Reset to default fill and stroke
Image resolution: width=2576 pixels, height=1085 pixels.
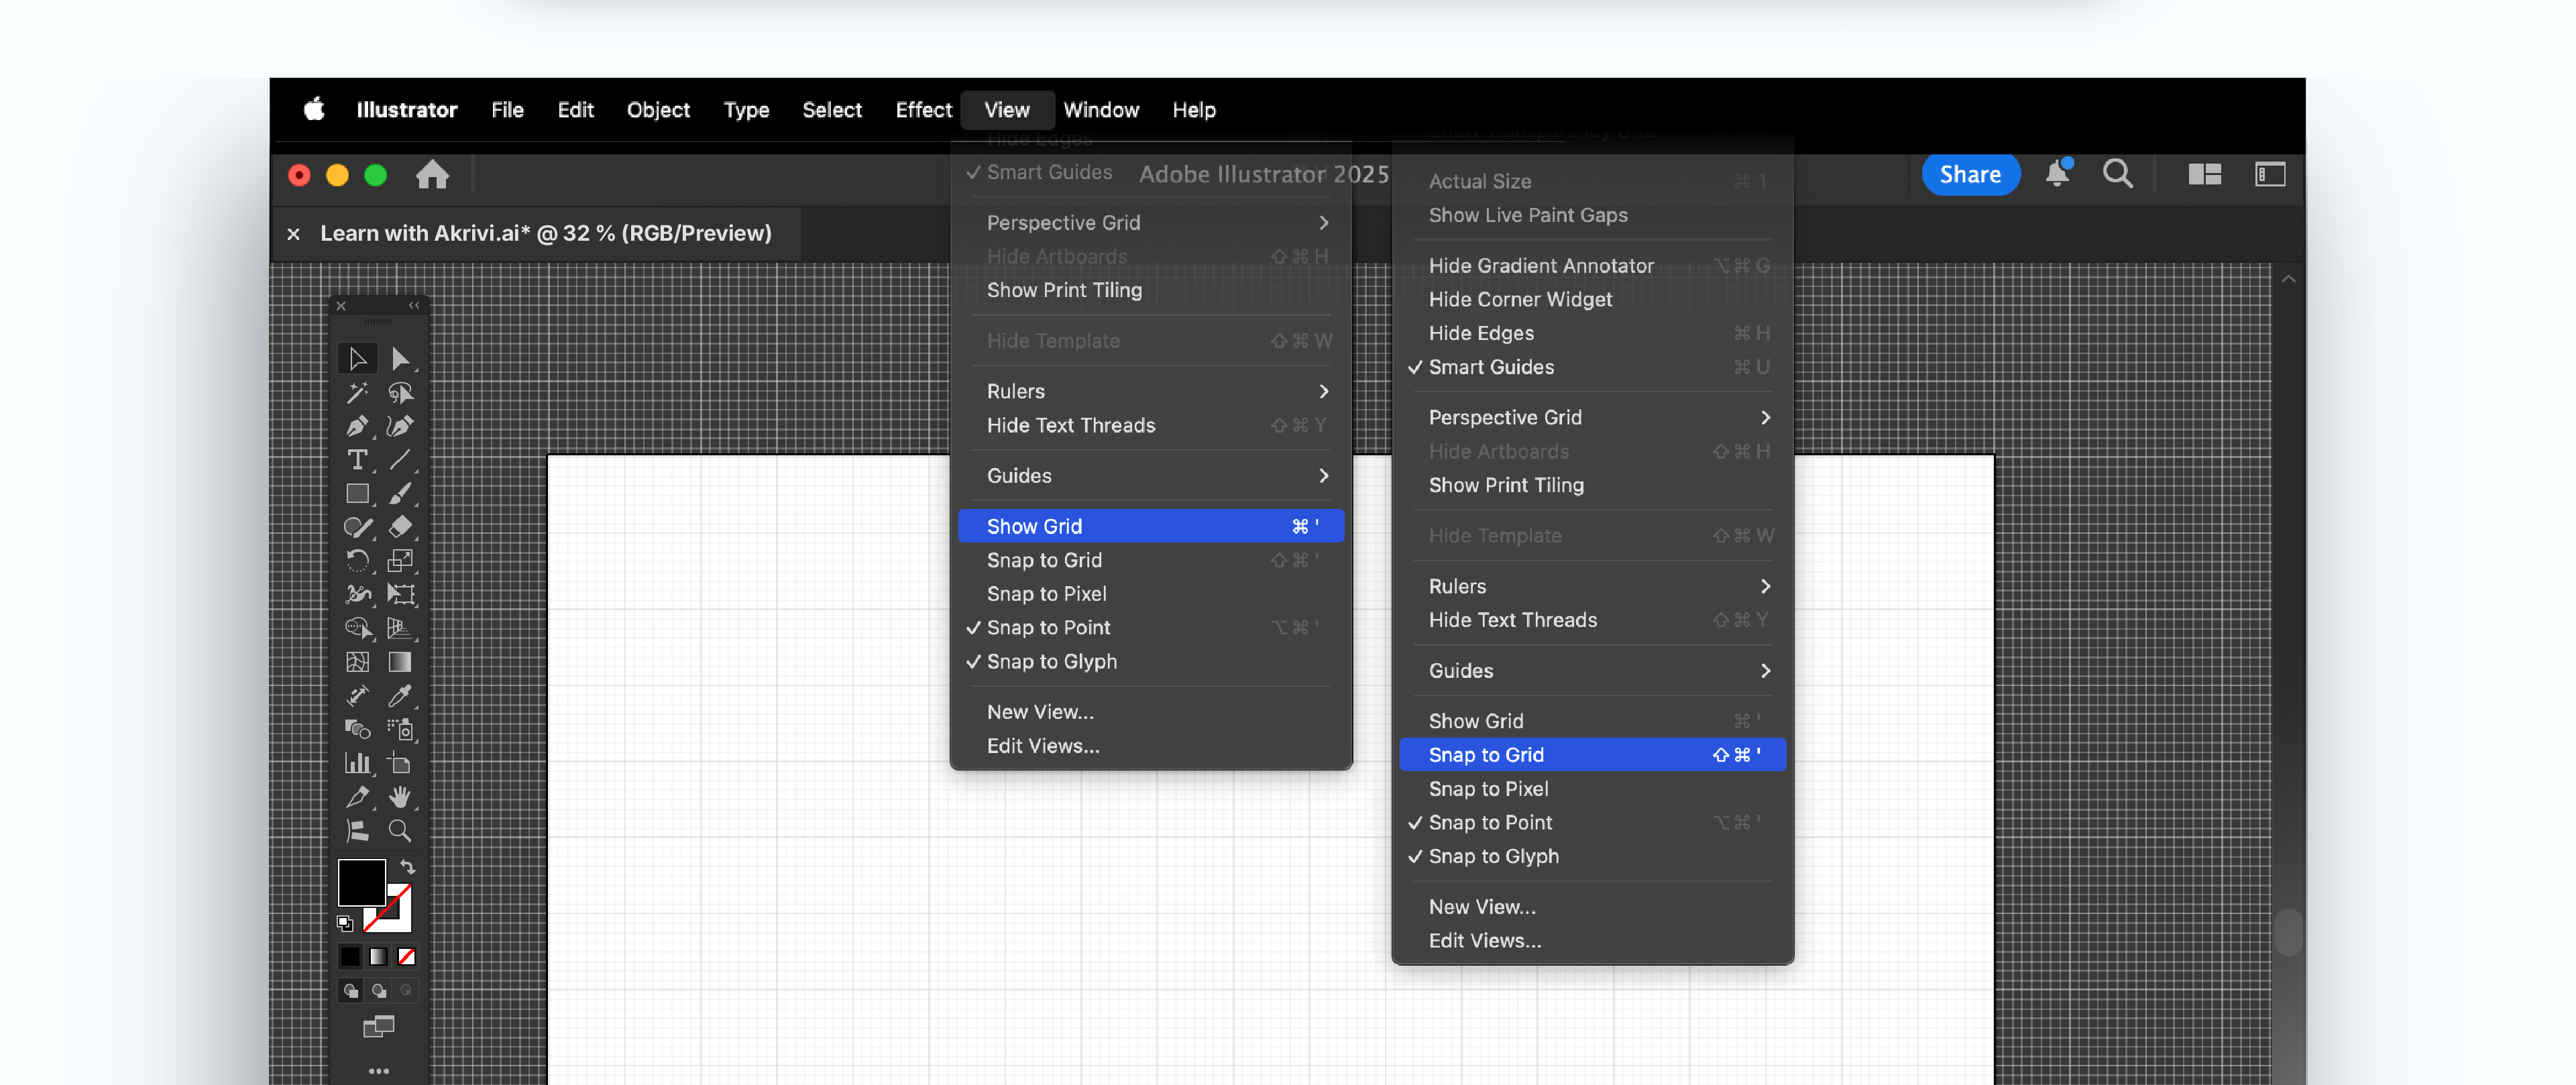point(345,923)
